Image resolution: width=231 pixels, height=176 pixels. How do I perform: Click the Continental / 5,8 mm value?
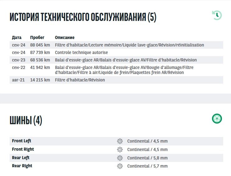point(147,158)
